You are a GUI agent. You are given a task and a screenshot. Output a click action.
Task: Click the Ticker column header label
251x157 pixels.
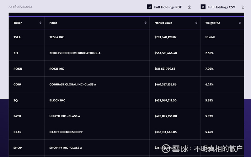point(18,23)
